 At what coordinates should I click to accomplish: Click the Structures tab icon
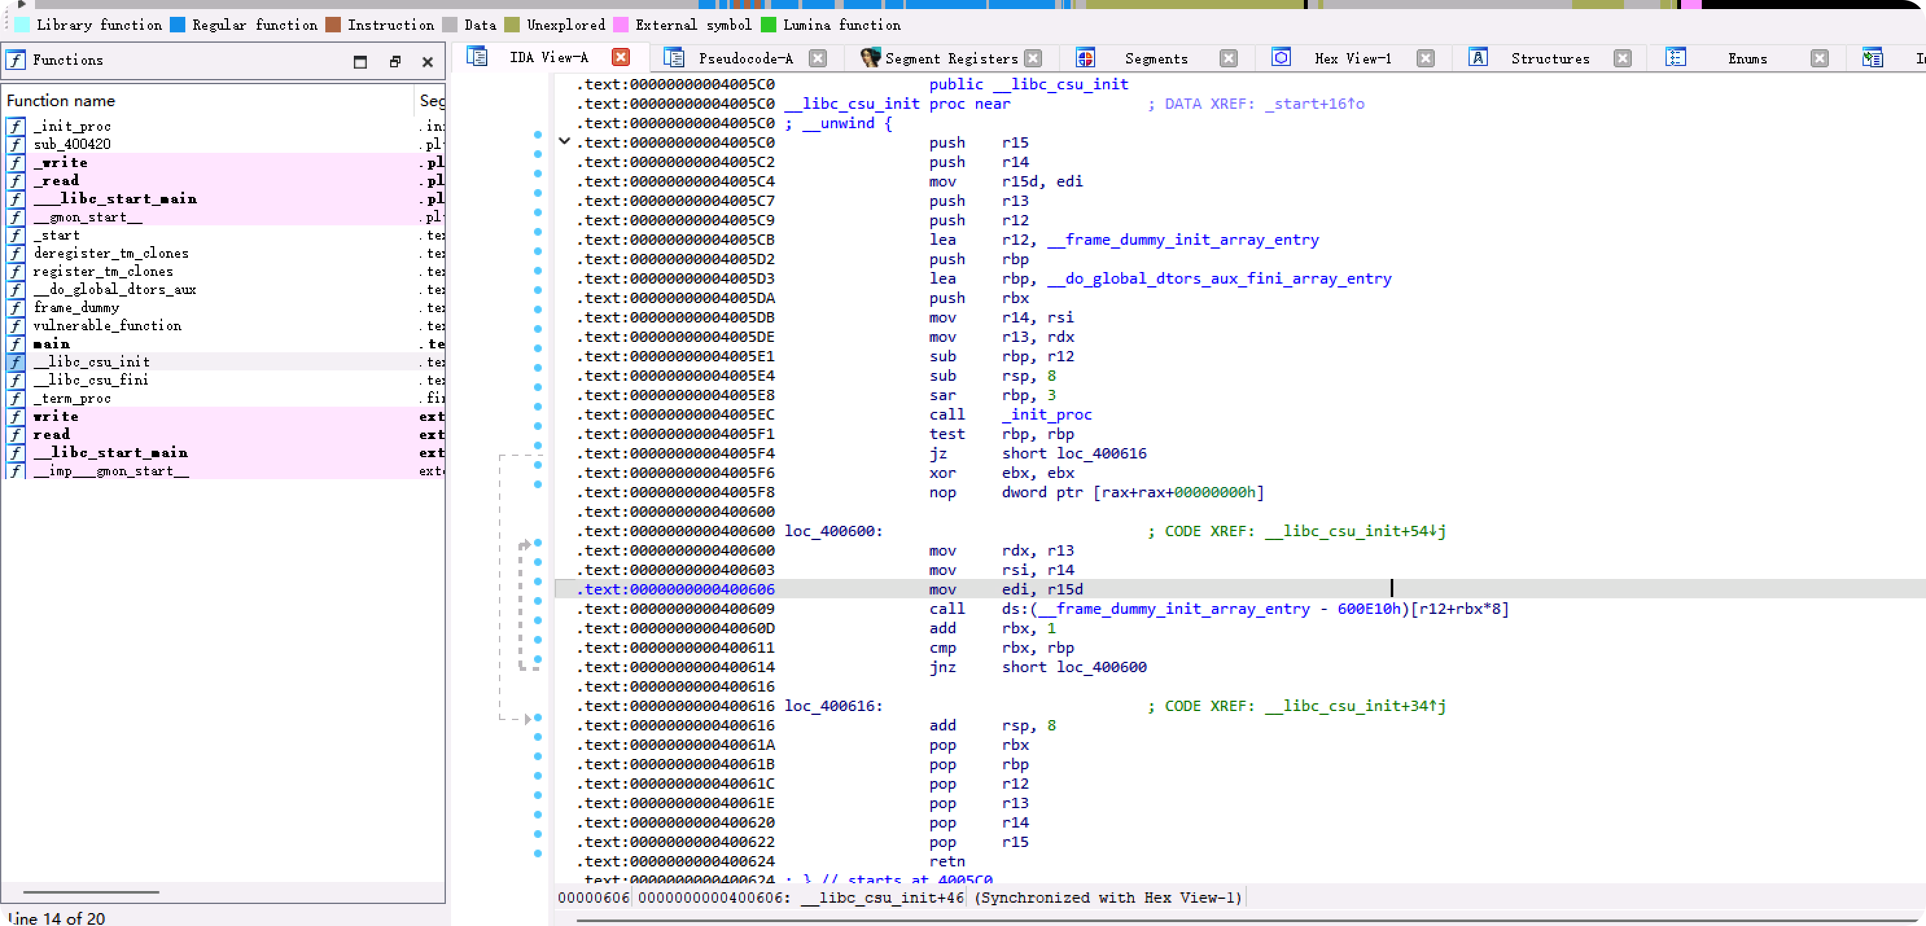click(1478, 58)
